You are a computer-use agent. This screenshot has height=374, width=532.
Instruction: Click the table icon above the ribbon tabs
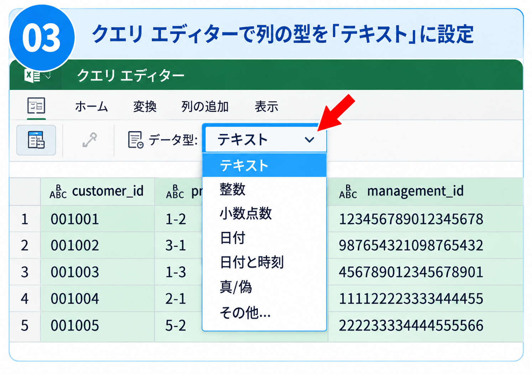click(36, 106)
